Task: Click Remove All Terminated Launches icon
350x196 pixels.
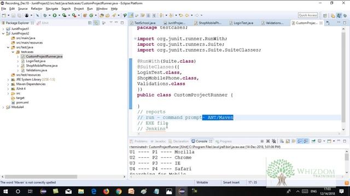Action: pyautogui.click(x=274, y=142)
